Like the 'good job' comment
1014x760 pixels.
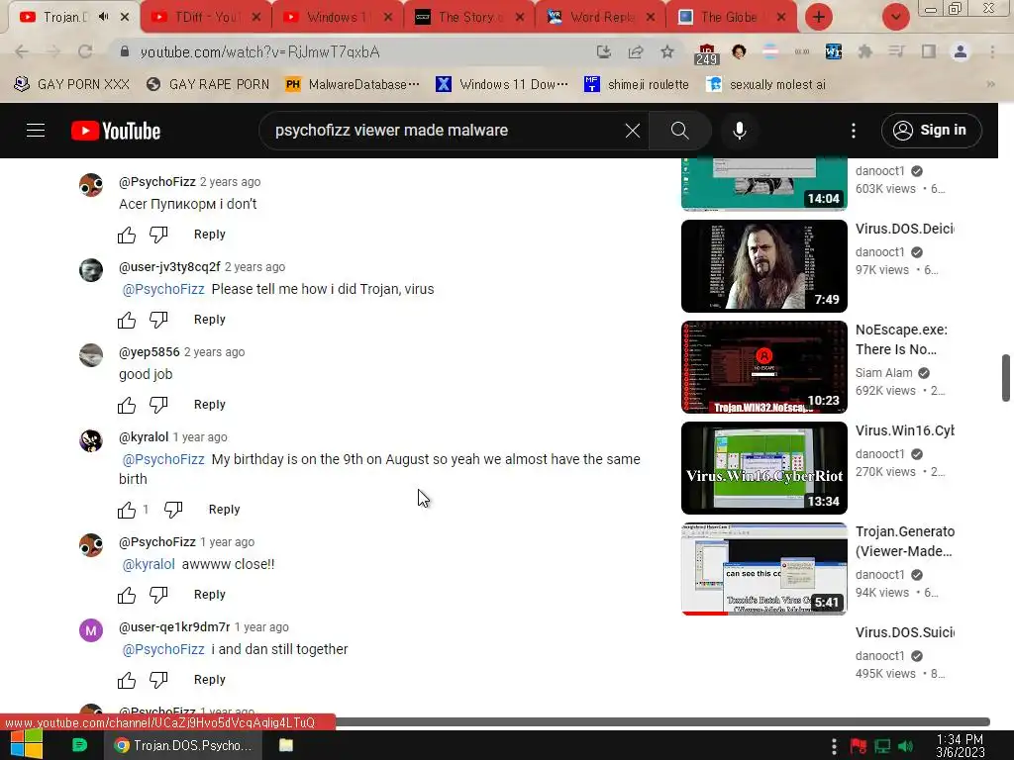[x=127, y=405]
